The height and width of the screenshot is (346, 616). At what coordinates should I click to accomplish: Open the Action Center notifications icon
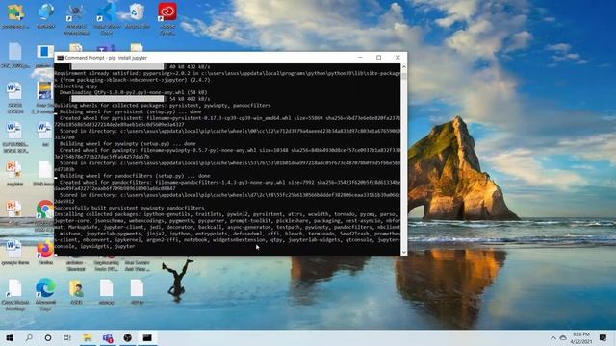(603, 337)
